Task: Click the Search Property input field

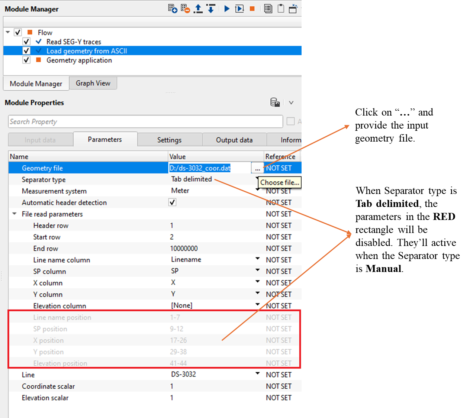Action: click(x=145, y=121)
